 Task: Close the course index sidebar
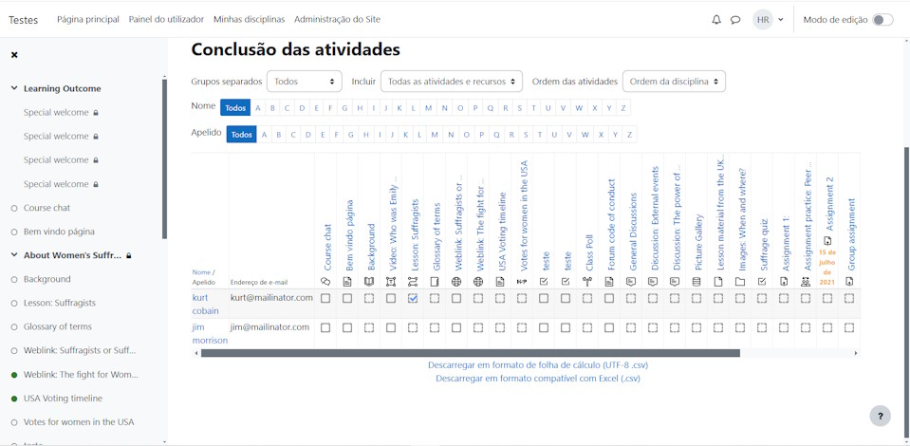coord(14,55)
